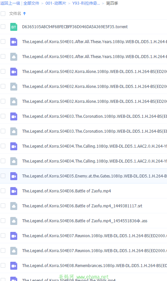Check the box for the S04E01 video file row
Screen dimensions: 167x281
[x=3, y=41]
